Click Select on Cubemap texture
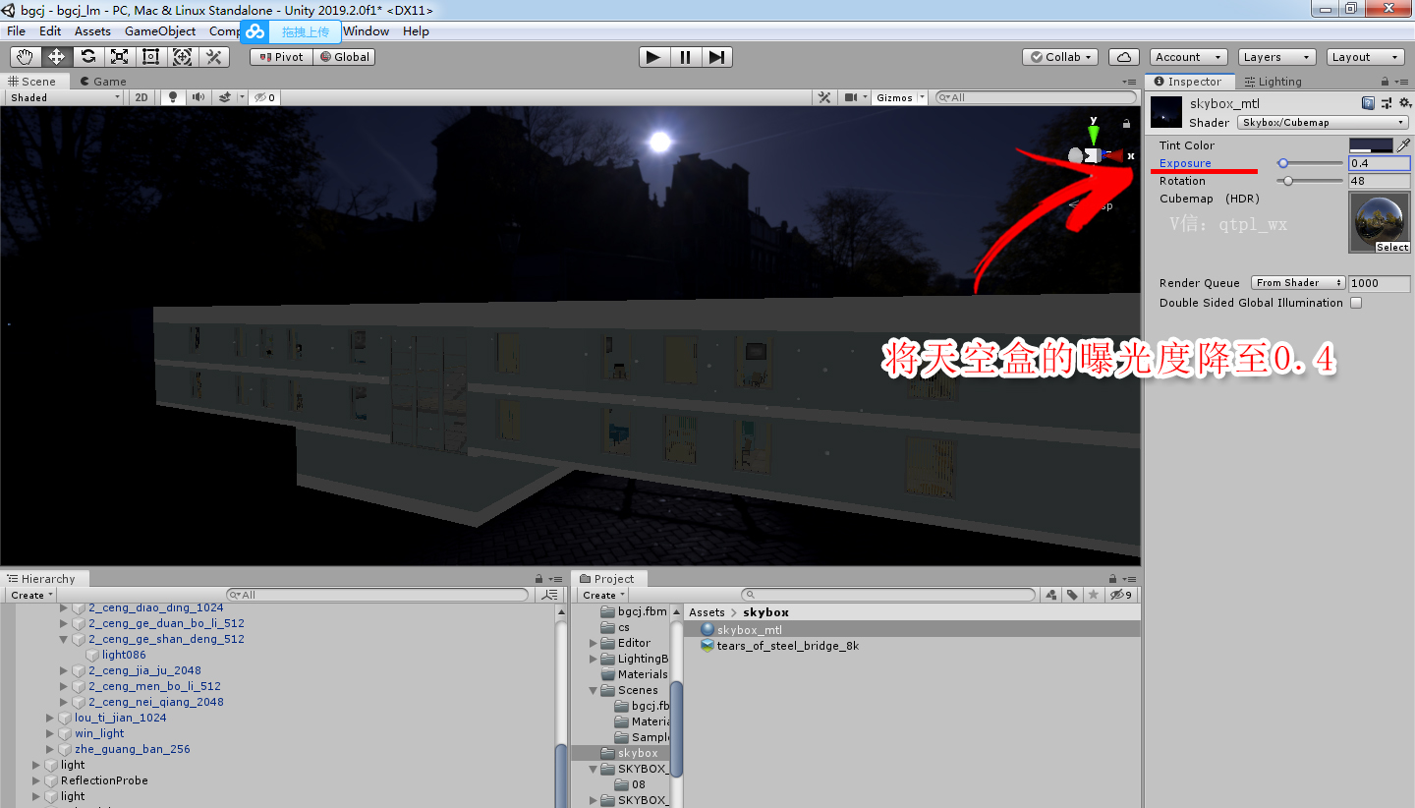 [x=1391, y=248]
